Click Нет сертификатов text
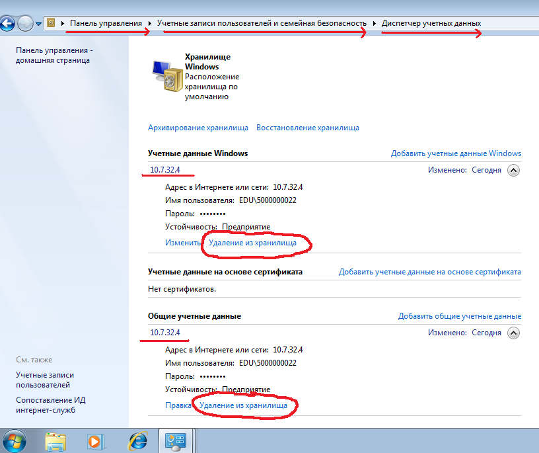This screenshot has width=539, height=453. point(182,289)
